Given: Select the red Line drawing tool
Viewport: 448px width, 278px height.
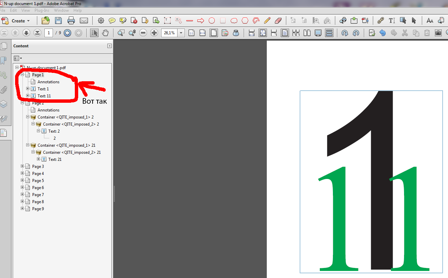Looking at the screenshot, I should 190,20.
